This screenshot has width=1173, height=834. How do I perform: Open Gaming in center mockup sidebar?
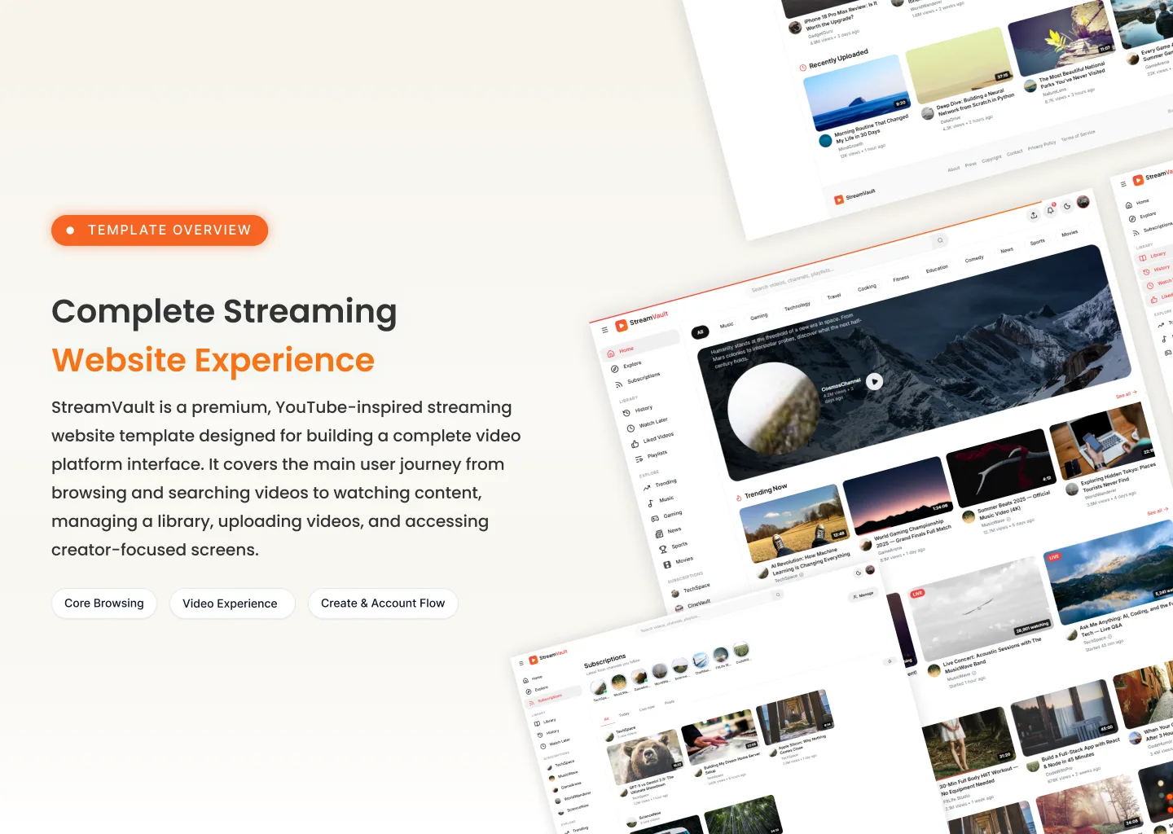(x=666, y=516)
